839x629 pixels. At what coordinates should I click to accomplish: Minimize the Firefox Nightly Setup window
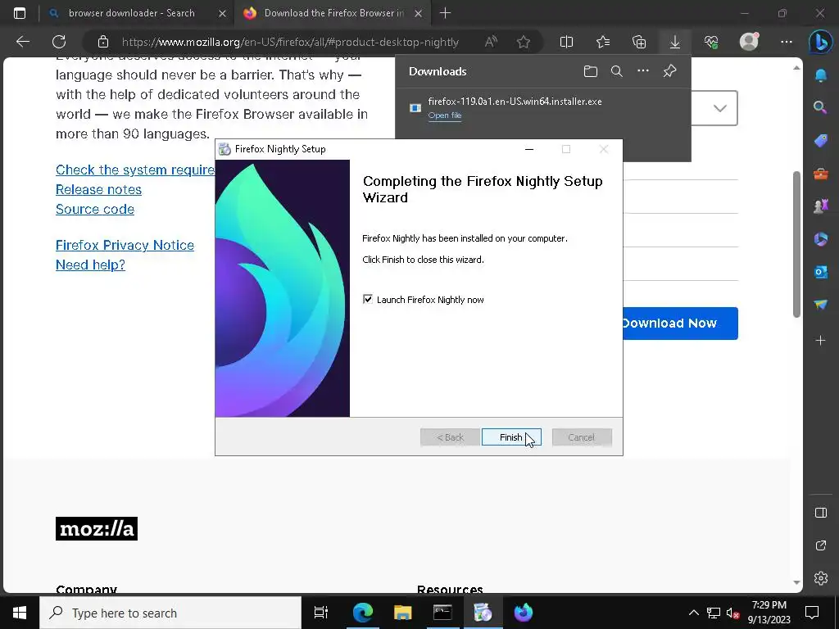(529, 149)
